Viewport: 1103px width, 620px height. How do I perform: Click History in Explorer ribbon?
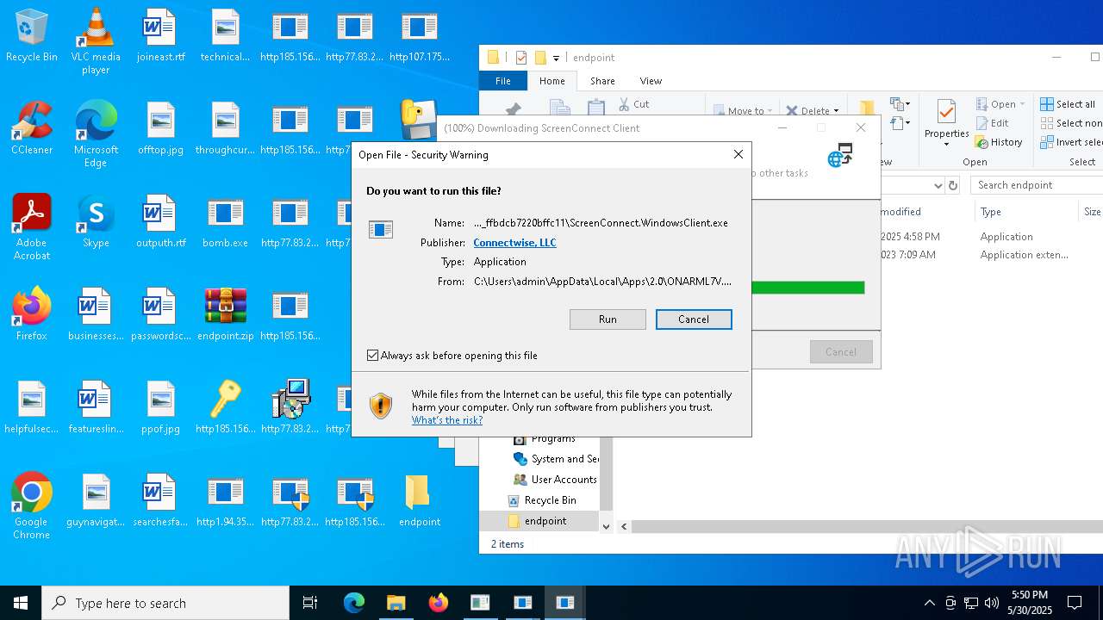click(999, 142)
